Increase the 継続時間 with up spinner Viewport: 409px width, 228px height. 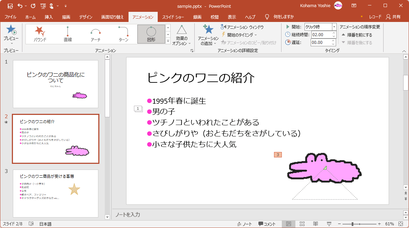click(334, 33)
